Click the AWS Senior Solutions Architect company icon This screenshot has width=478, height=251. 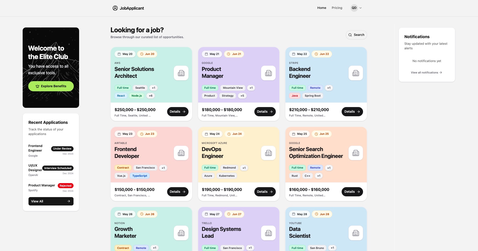pyautogui.click(x=181, y=73)
